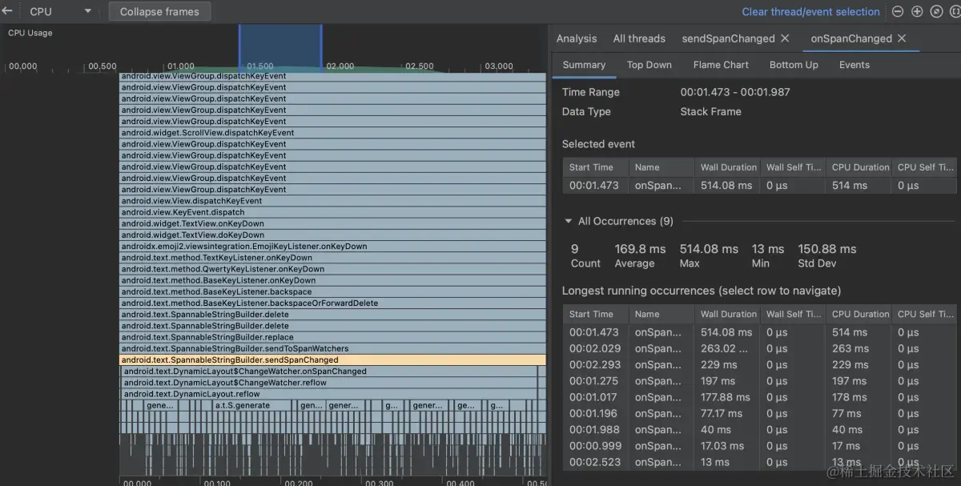This screenshot has height=486, width=961.
Task: Sort Longest running occurrences by CPU Duration header
Action: 858,314
